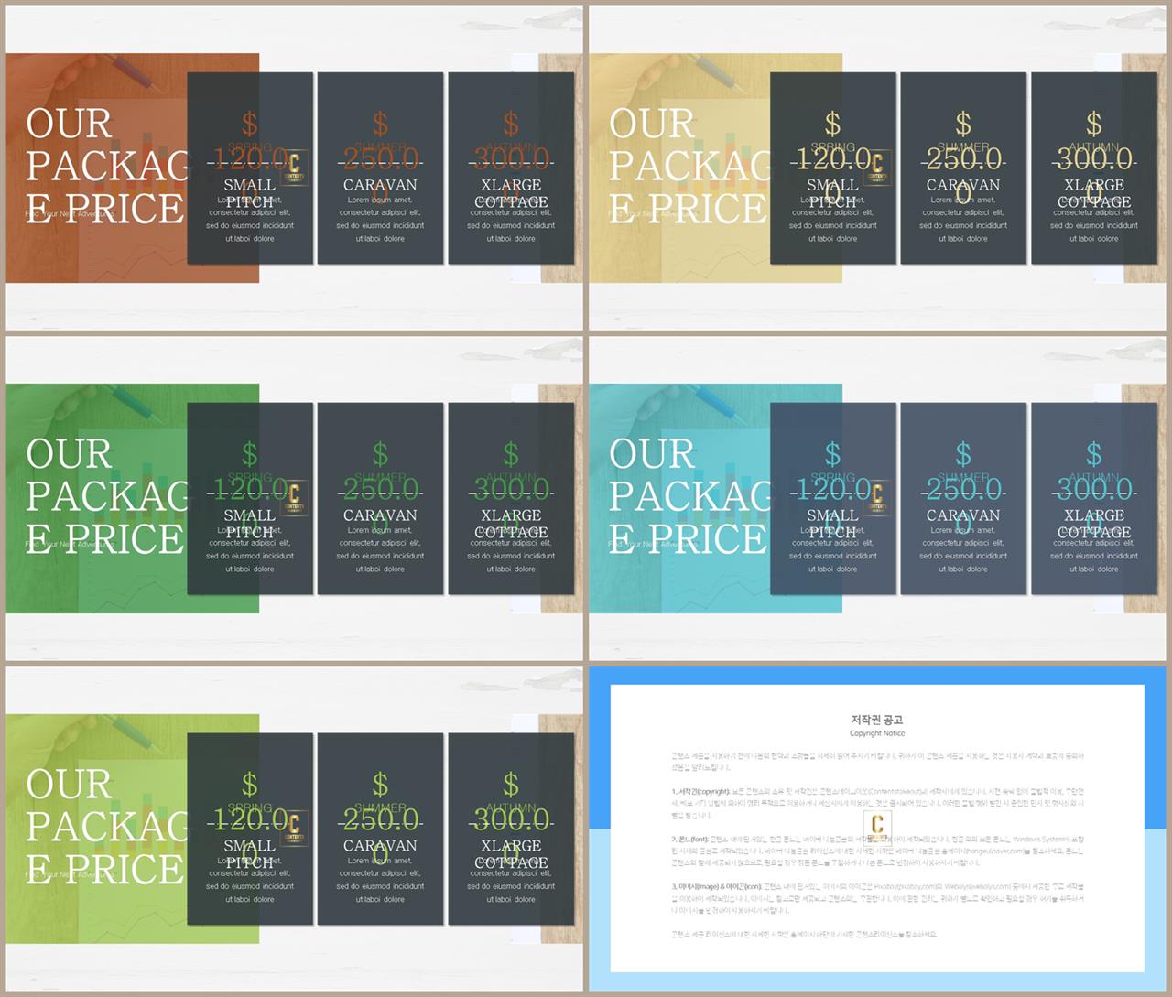Click the Copyright Notice subtitle text

tap(877, 733)
